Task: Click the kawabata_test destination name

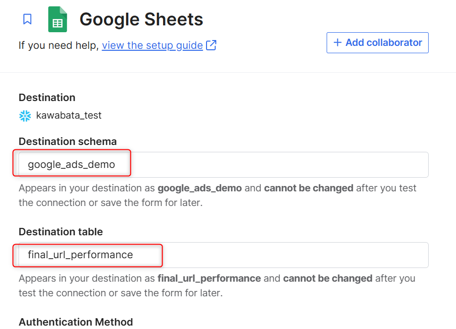Action: coord(69,115)
